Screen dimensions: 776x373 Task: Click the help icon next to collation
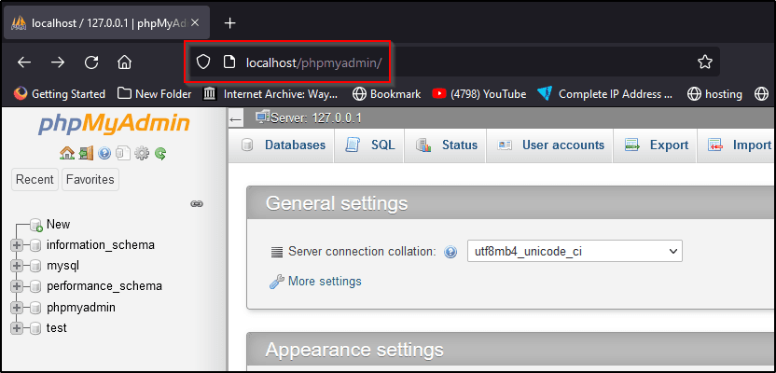[x=450, y=252]
